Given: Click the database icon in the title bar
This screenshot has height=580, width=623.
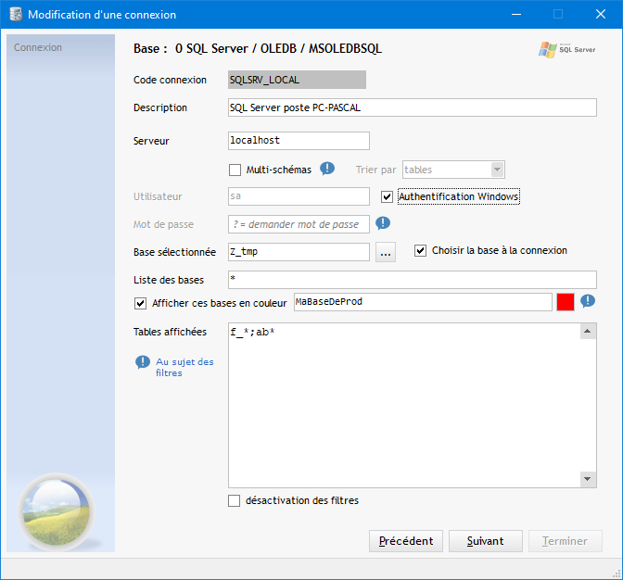Looking at the screenshot, I should coord(16,14).
